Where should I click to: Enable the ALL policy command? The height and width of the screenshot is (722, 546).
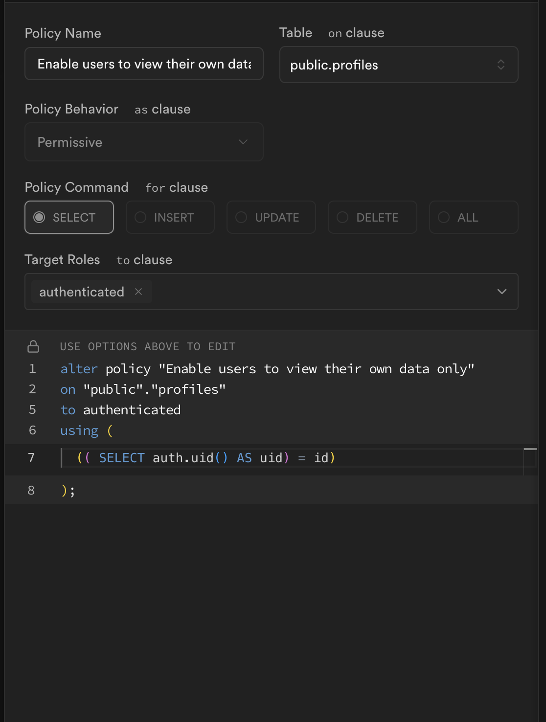tap(473, 217)
